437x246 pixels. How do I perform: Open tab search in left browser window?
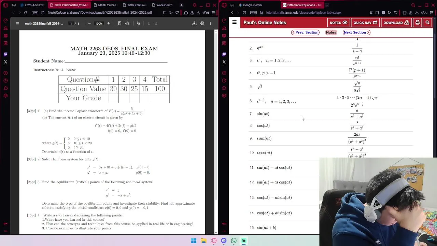(x=195, y=5)
